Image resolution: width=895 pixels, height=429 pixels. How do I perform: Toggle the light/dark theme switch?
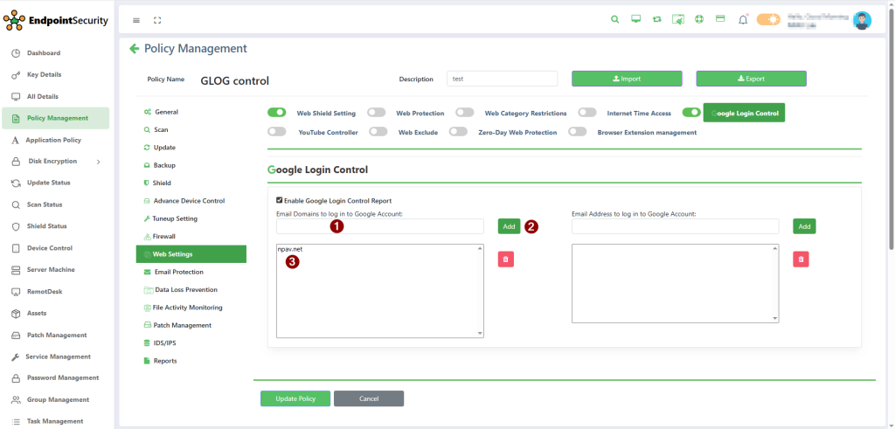point(768,19)
